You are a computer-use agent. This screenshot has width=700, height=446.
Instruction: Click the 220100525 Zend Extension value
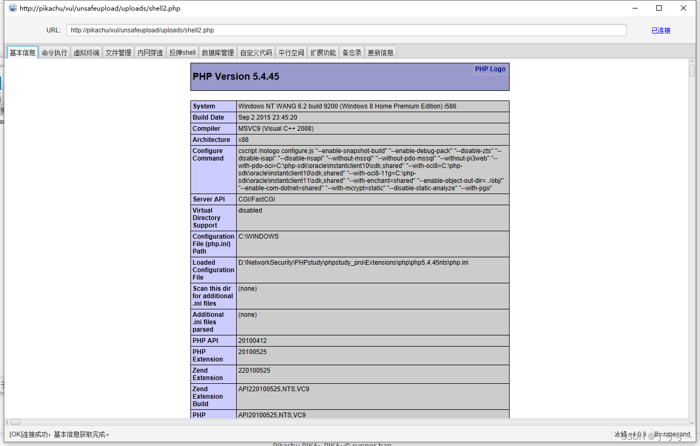[254, 371]
